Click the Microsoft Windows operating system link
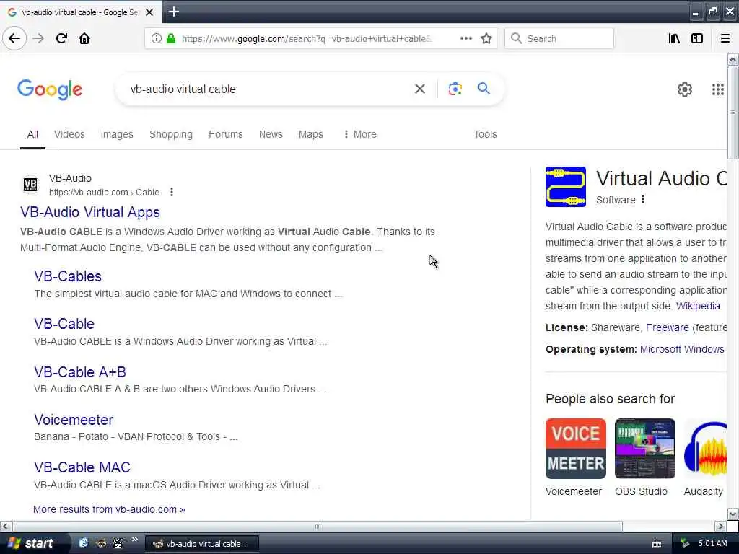The width and height of the screenshot is (739, 554). (x=682, y=349)
